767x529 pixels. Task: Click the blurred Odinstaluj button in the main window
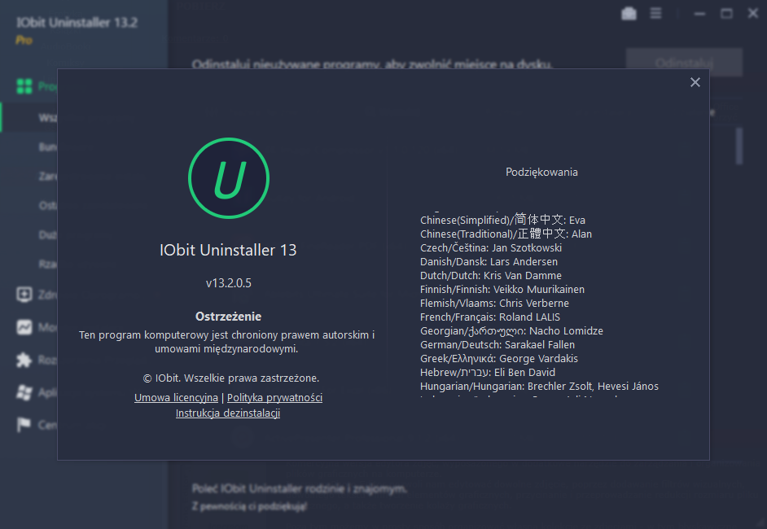tap(684, 63)
